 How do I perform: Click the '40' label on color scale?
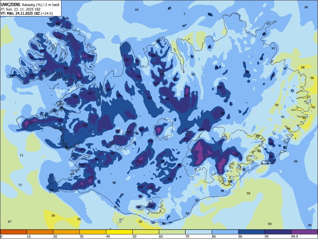click(x=108, y=236)
